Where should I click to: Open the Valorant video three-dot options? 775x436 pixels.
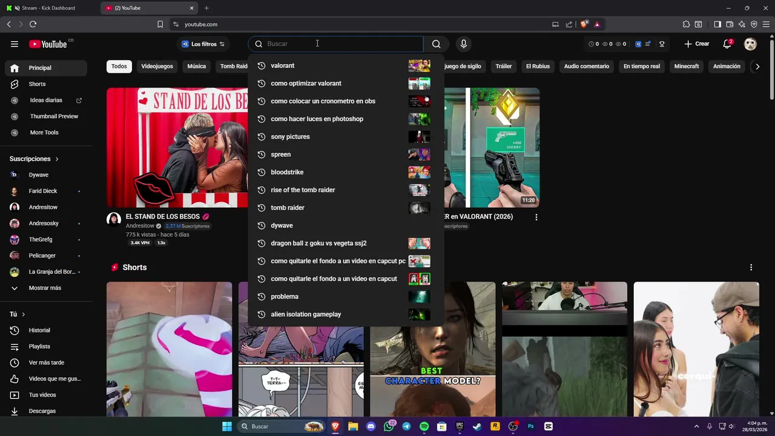tap(536, 217)
